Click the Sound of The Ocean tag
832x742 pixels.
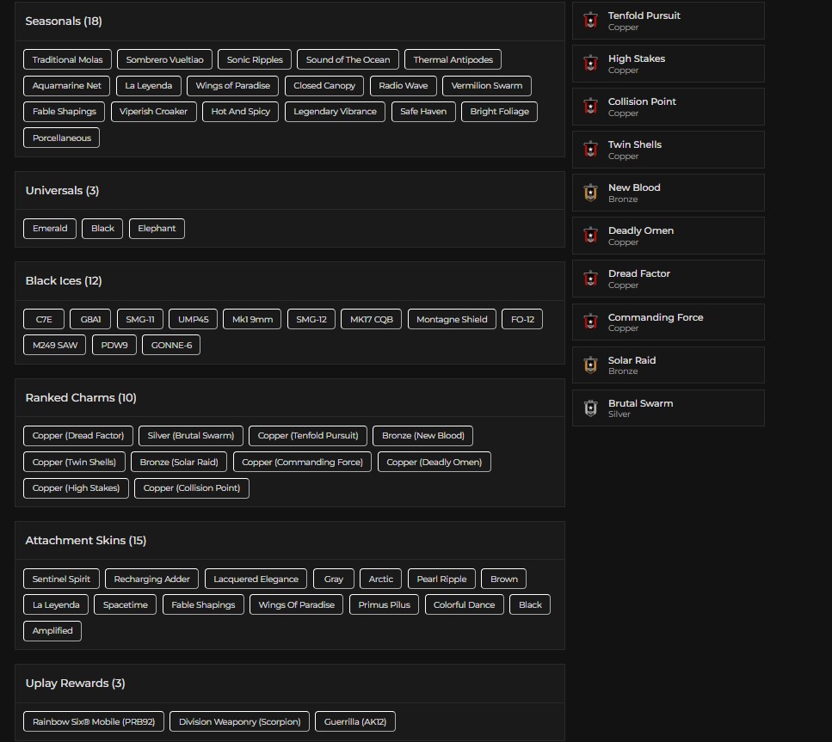(x=348, y=59)
